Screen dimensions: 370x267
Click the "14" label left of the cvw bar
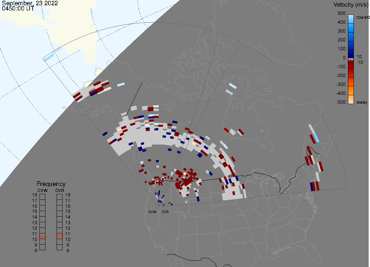35,217
